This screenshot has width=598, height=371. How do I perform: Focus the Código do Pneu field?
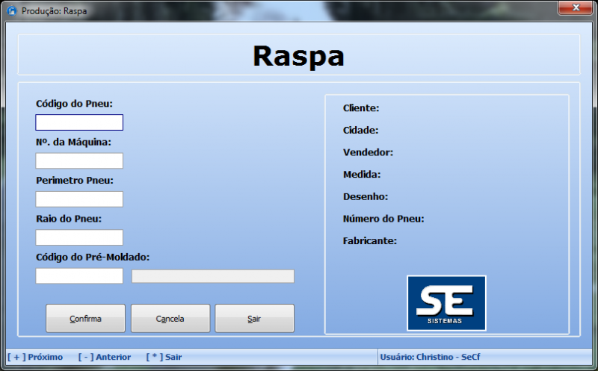click(79, 122)
